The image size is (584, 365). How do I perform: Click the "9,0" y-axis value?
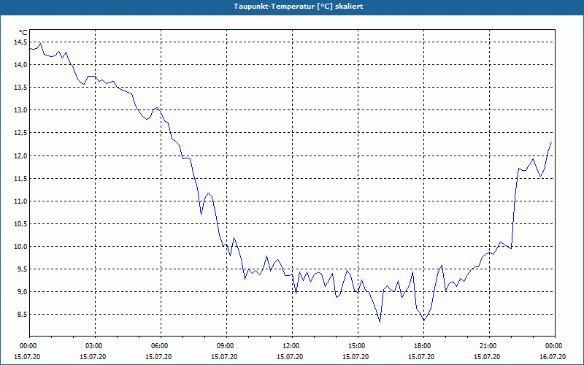coord(23,291)
